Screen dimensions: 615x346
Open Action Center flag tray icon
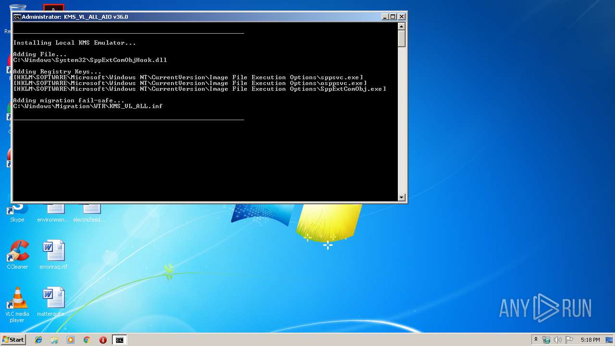(x=569, y=340)
